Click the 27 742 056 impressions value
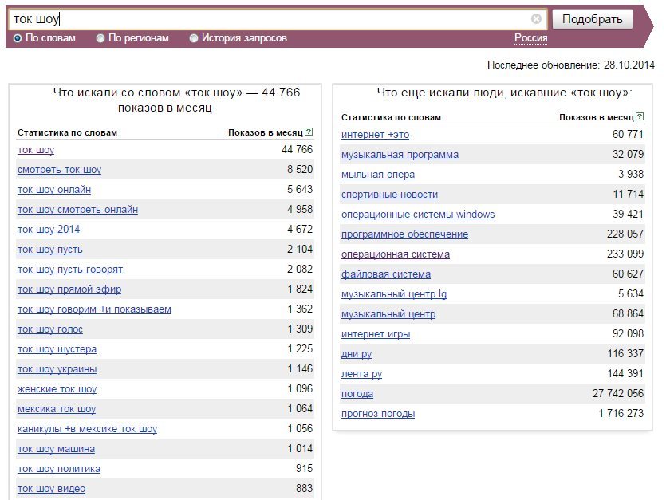This screenshot has height=500, width=666. [x=618, y=394]
